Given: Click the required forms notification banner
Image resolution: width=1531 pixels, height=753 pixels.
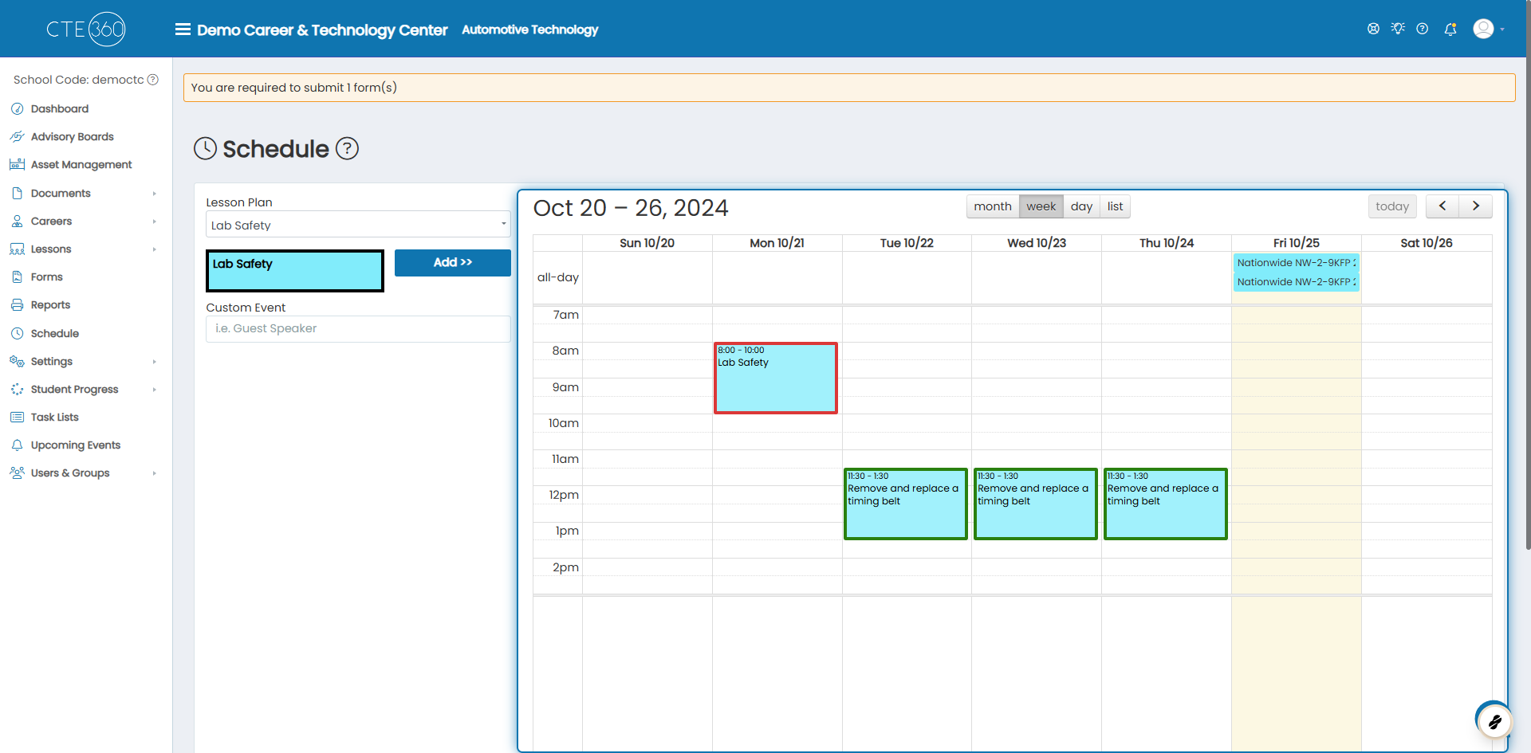Looking at the screenshot, I should [x=849, y=88].
